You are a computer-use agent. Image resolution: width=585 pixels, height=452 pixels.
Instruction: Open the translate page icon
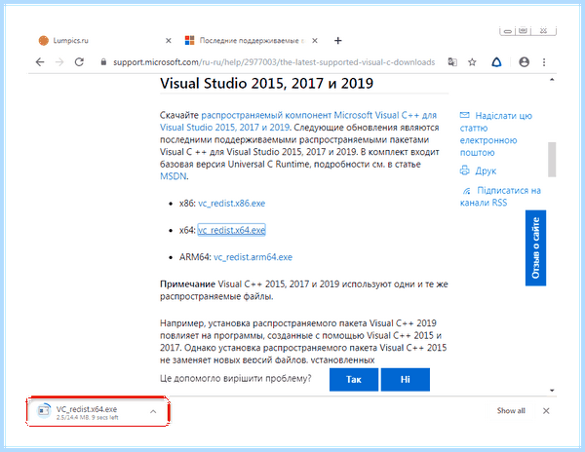(x=452, y=61)
